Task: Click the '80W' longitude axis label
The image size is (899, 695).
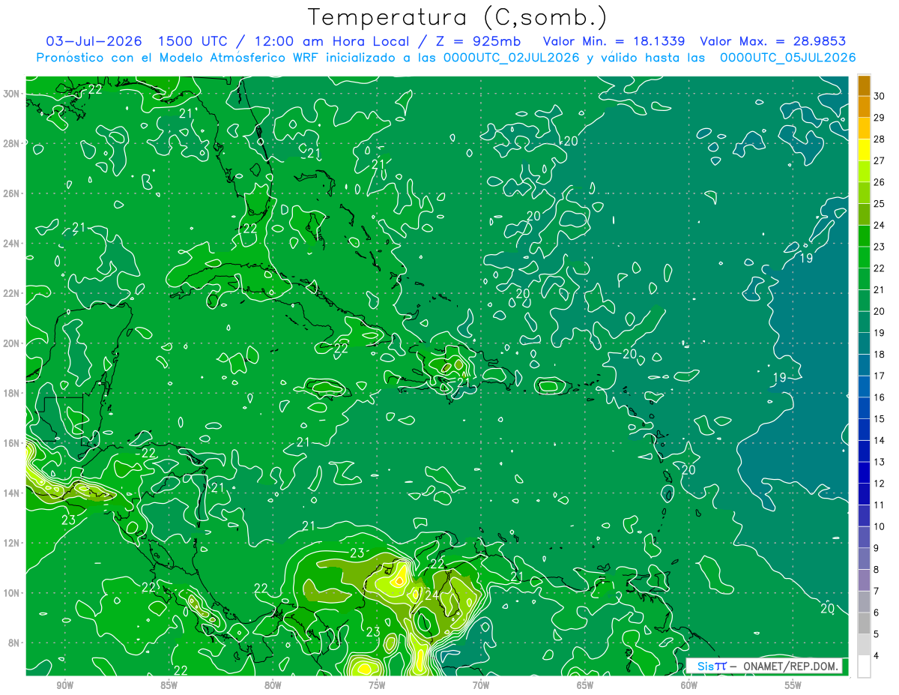Action: [x=273, y=685]
